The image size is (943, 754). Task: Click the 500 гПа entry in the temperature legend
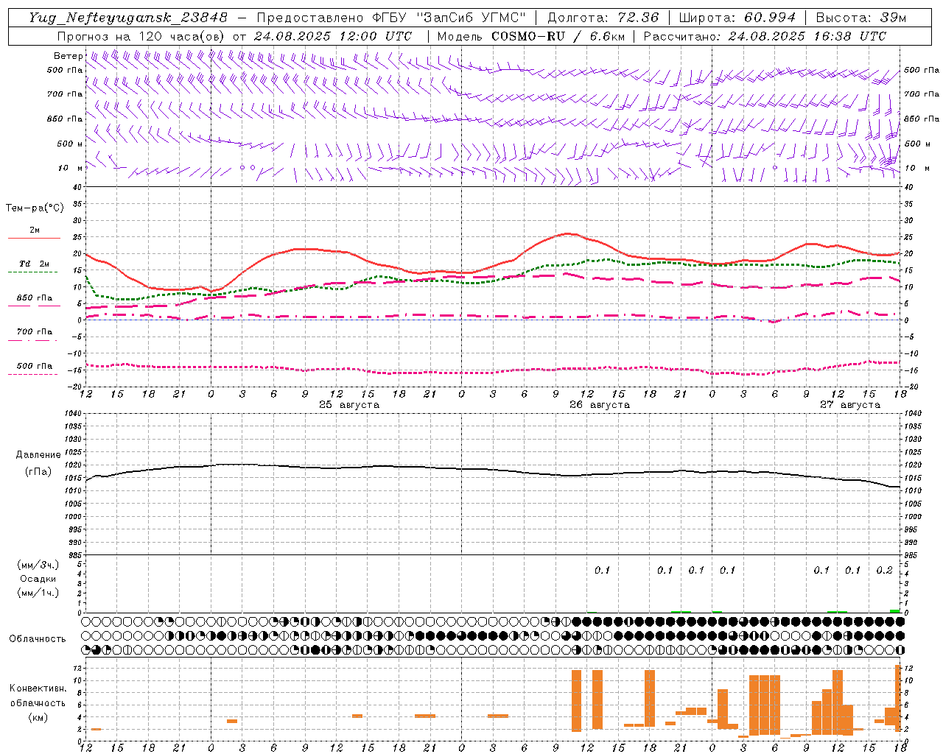(x=34, y=366)
